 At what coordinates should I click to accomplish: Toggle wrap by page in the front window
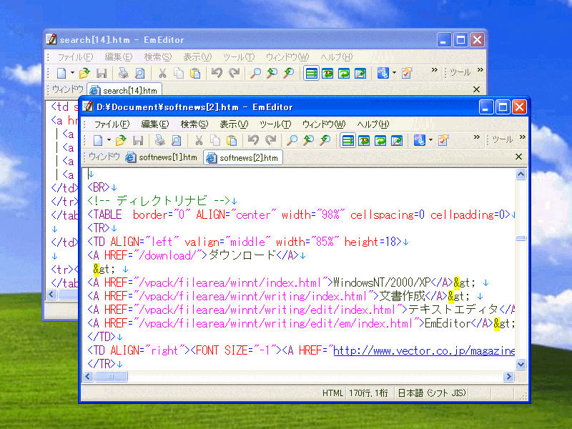(397, 140)
